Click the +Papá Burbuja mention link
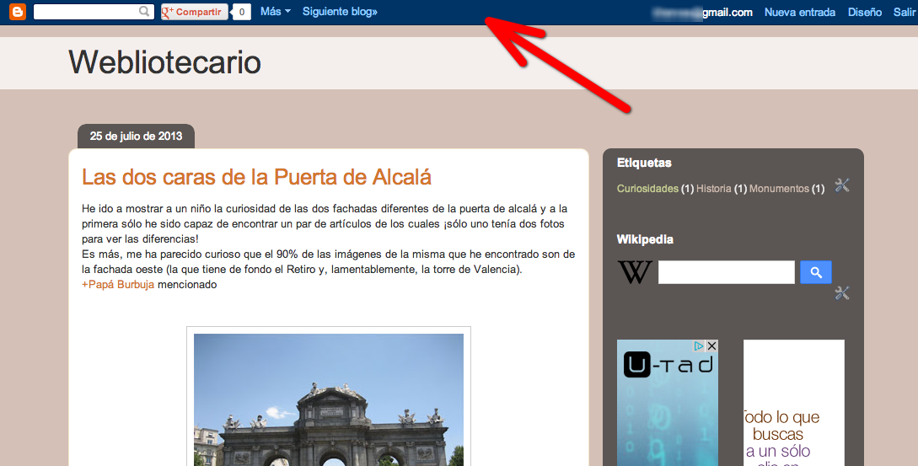The height and width of the screenshot is (466, 918). [118, 285]
